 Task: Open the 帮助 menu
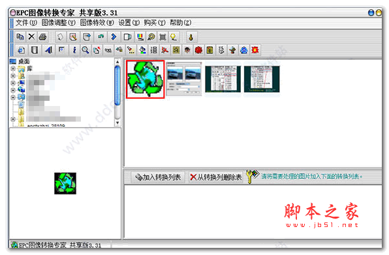coord(180,23)
